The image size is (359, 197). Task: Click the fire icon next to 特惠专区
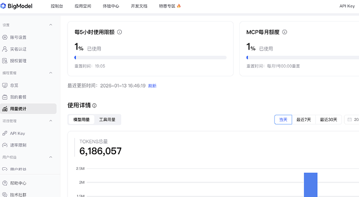click(x=179, y=6)
